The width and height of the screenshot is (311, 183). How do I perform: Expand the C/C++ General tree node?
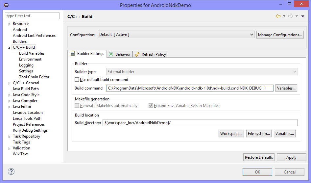[9, 83]
